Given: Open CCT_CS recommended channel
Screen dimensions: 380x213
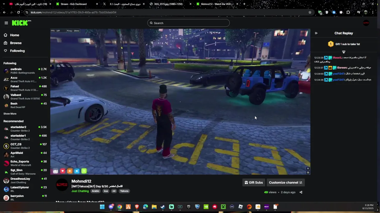Looking at the screenshot, I should pyautogui.click(x=25, y=146).
